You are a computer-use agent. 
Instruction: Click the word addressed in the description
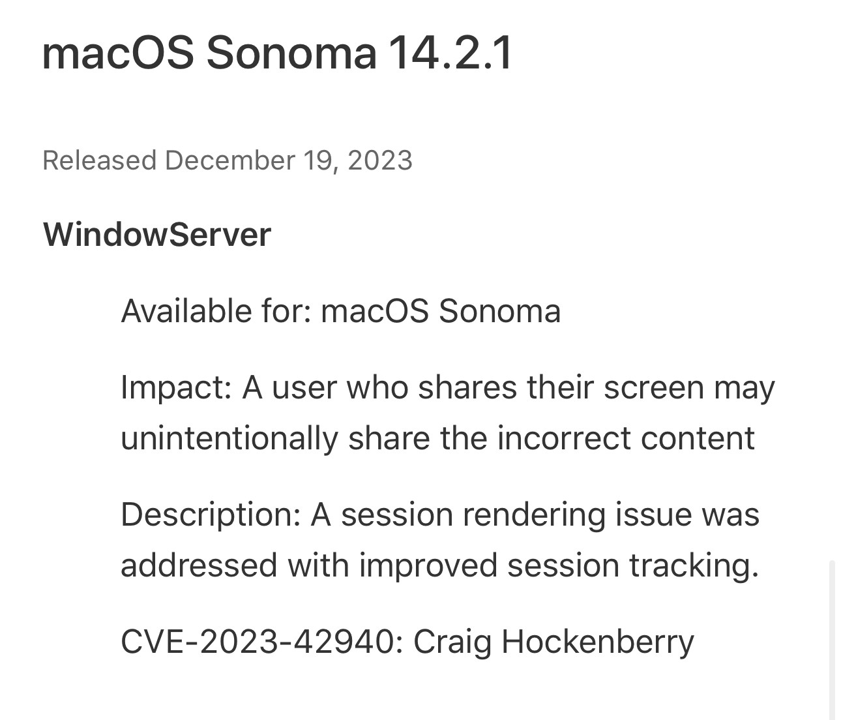point(199,565)
